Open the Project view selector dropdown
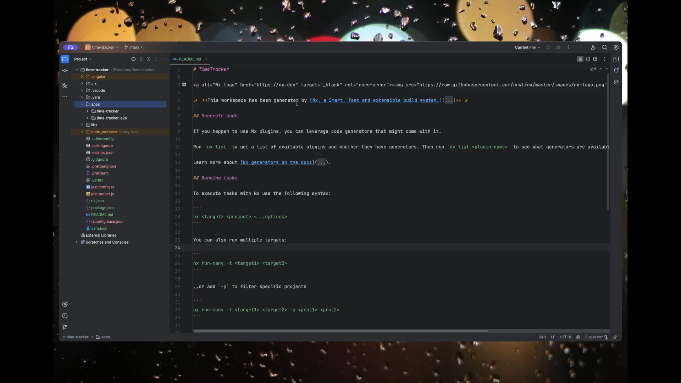The image size is (681, 383). coord(83,59)
